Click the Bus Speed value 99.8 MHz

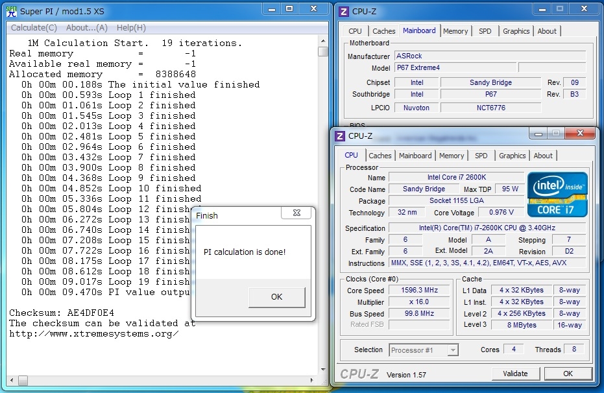[419, 313]
